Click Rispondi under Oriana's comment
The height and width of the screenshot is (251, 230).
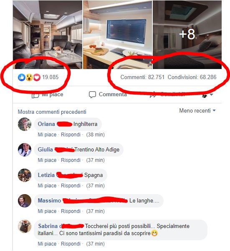[71, 135]
